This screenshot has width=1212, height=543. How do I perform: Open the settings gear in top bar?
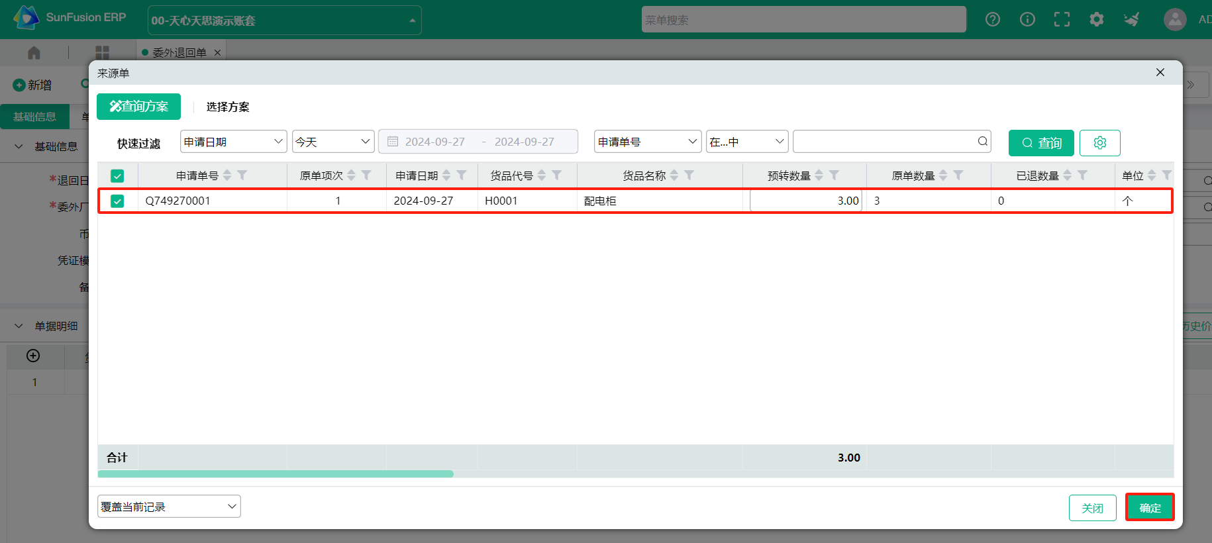click(1097, 19)
